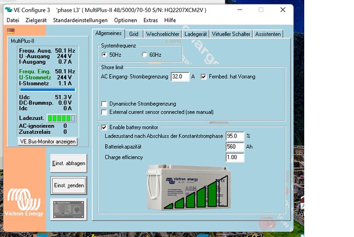Click the blue I-Stromnetz current bar
Viewport: 354px width, 237px height.
coord(47,90)
